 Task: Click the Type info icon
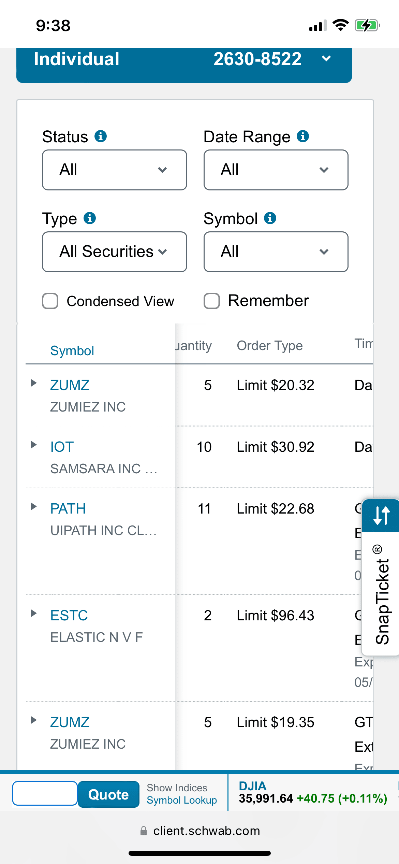tap(90, 218)
